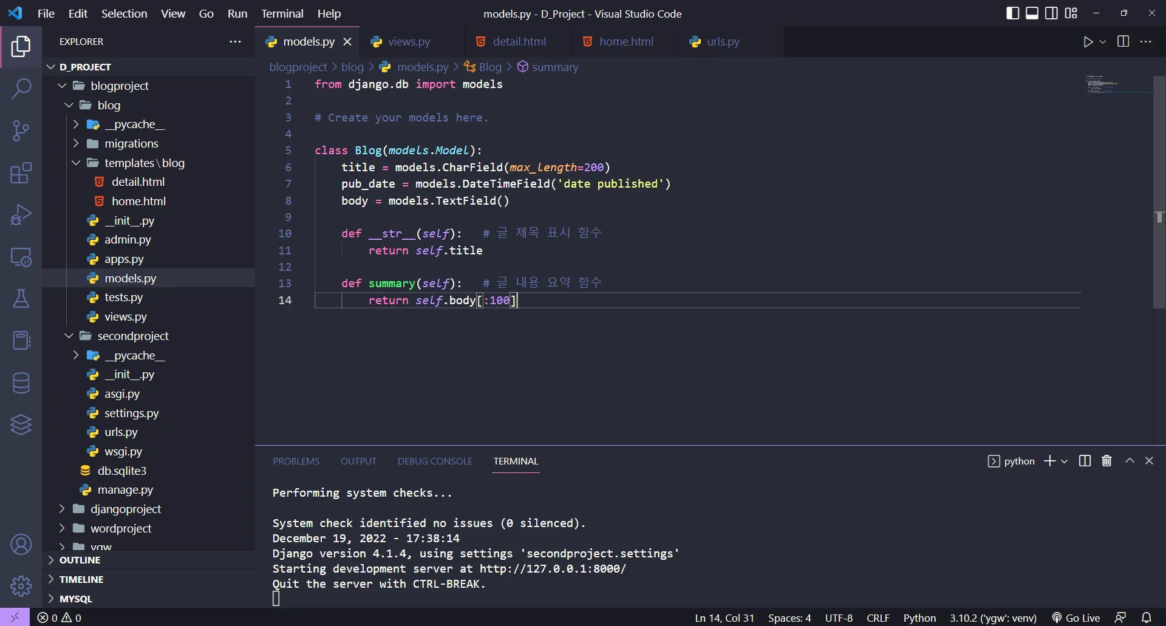Split the editor to the right
The height and width of the screenshot is (626, 1166).
[x=1123, y=42]
